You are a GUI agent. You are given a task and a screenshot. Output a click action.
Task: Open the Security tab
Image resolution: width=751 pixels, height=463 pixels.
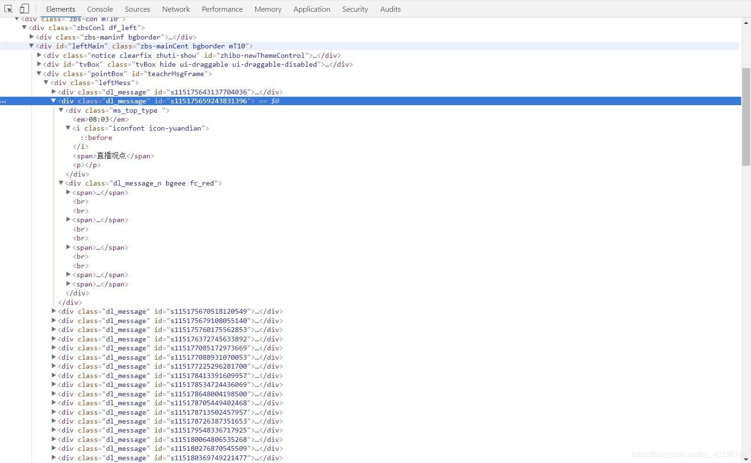click(355, 9)
